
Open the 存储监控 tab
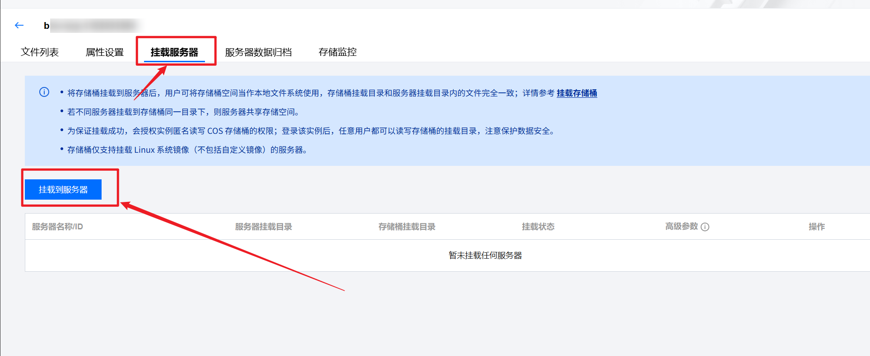(337, 52)
